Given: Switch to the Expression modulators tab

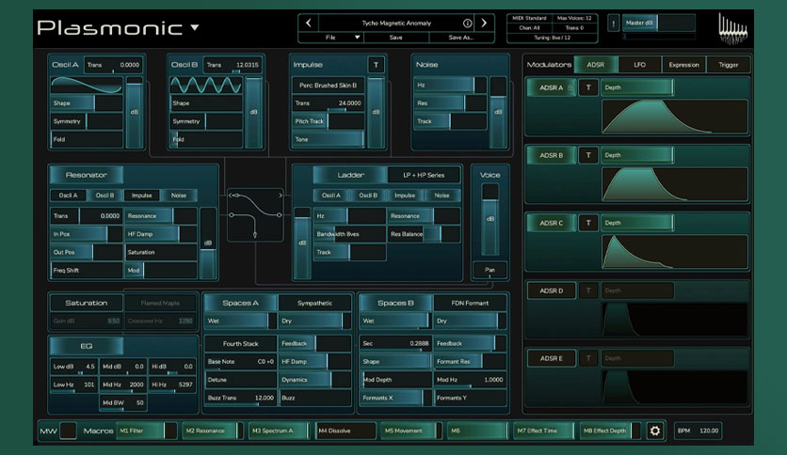Looking at the screenshot, I should (683, 65).
